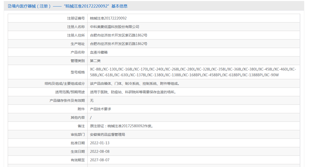Click approval date 2022-01-13

pos(100,143)
